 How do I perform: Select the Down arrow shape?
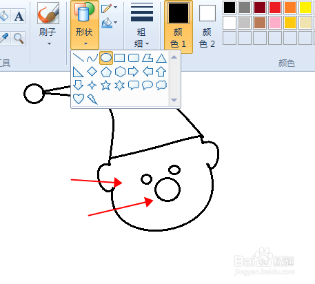click(79, 85)
